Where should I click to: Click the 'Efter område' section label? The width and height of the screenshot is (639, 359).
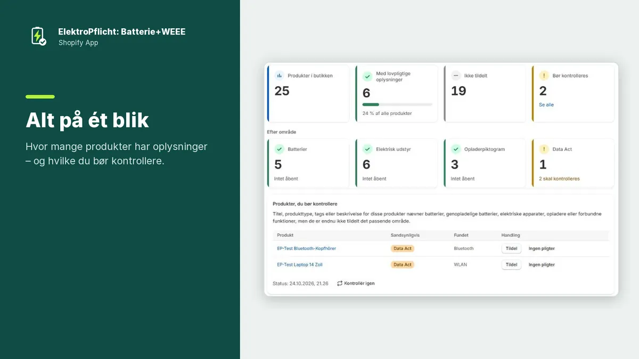(281, 131)
